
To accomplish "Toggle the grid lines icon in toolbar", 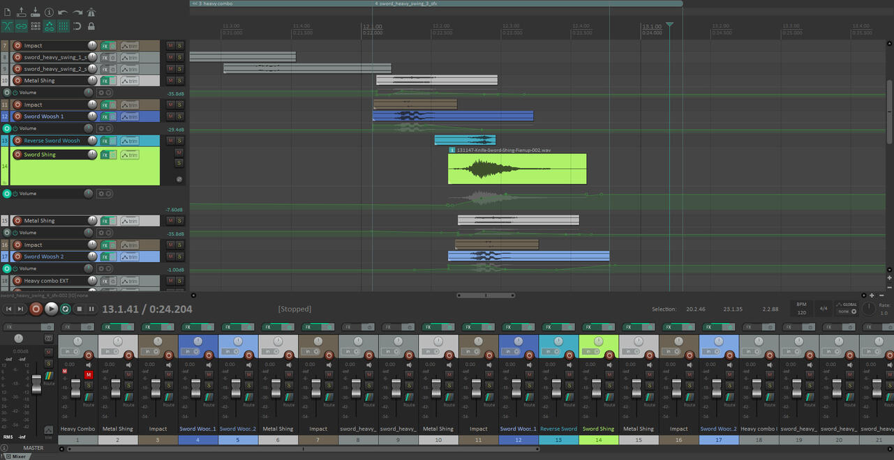I will click(64, 26).
